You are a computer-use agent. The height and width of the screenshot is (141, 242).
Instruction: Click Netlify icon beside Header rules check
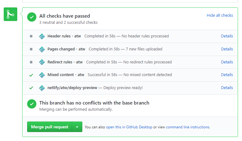(42, 36)
